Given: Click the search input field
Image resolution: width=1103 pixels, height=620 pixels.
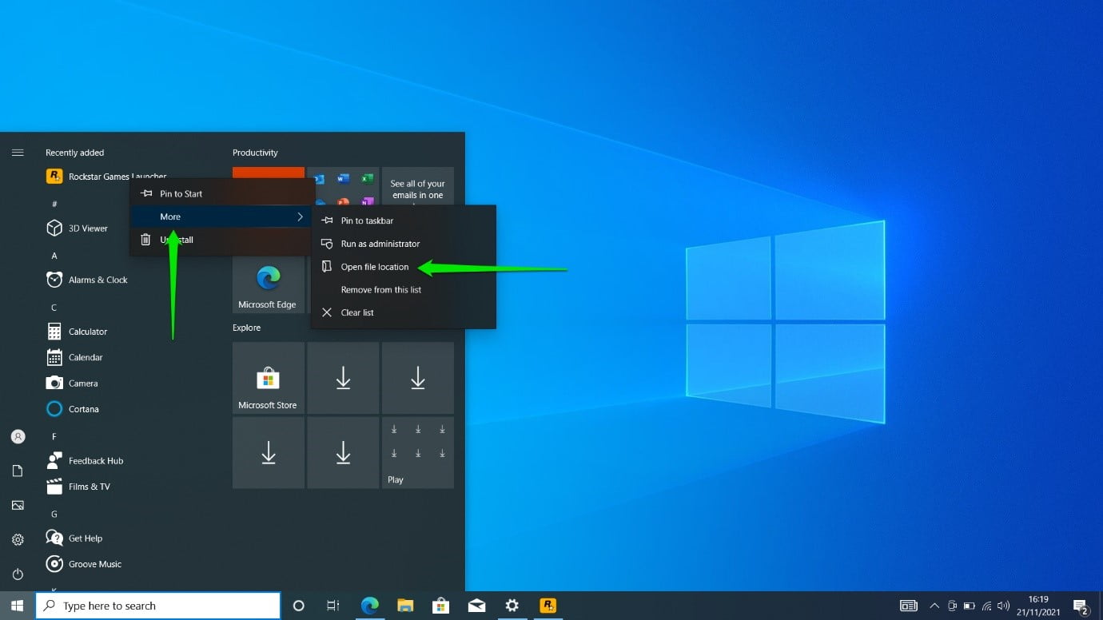Looking at the screenshot, I should pos(157,605).
